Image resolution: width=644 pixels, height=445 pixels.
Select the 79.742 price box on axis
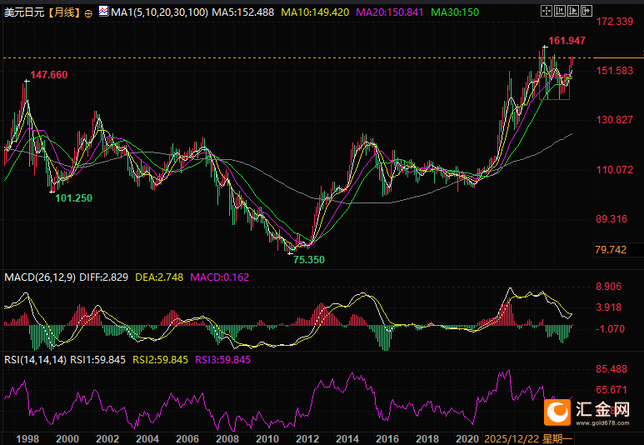point(611,250)
